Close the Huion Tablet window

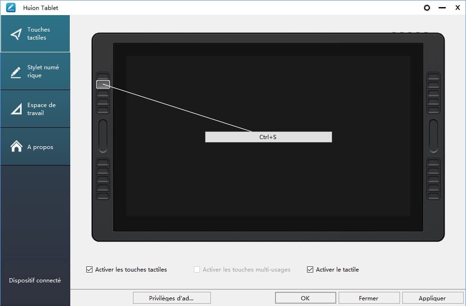click(458, 8)
